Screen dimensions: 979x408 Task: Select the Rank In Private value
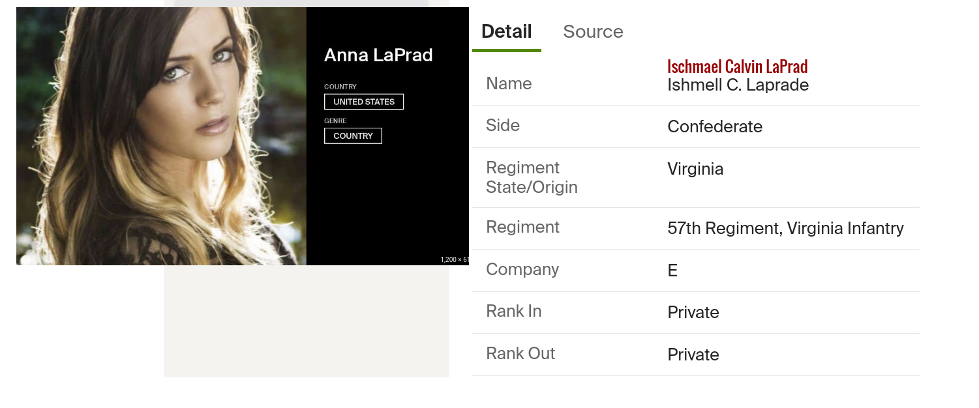point(693,312)
